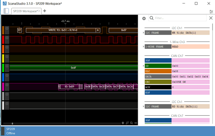This screenshot has height=136, width=215.
Task: Expand the I2C FRAME RD 51 row
Action: pyautogui.click(x=144, y=106)
